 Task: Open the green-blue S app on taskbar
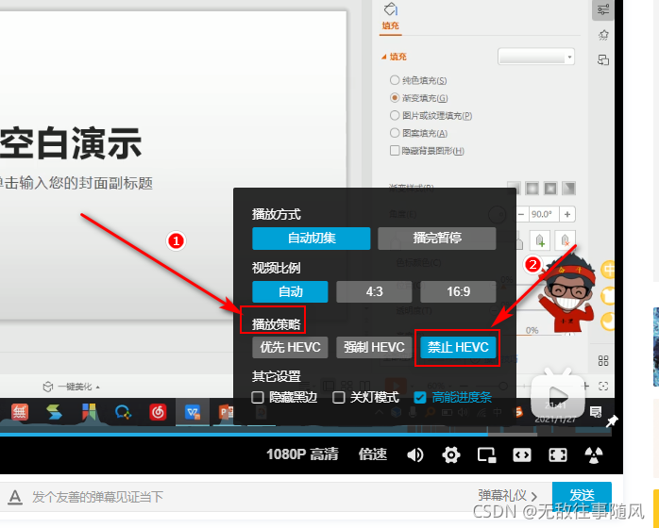[54, 412]
